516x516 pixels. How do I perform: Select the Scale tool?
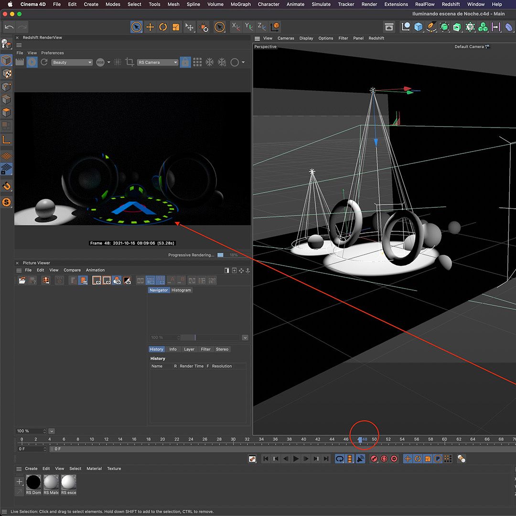pos(176,27)
